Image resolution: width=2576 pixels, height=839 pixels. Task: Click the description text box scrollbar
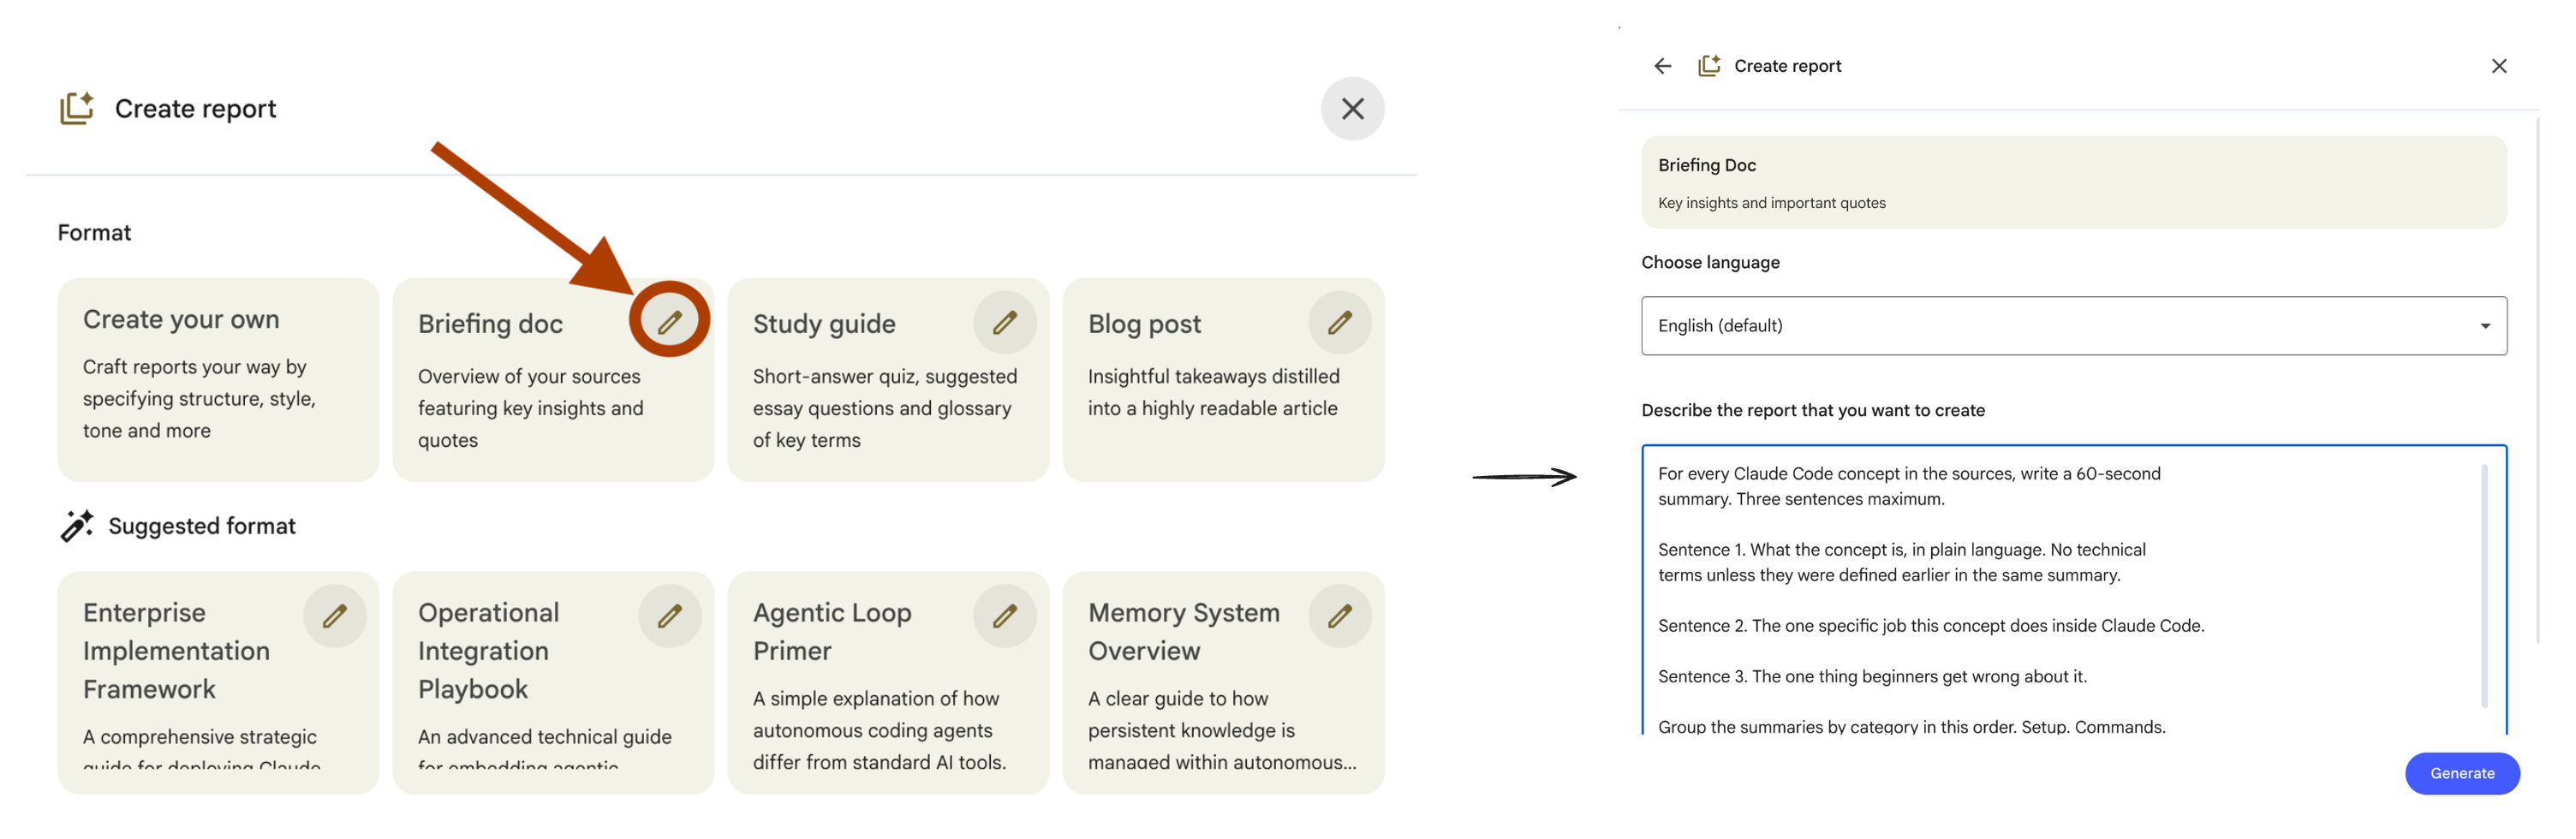pyautogui.click(x=2484, y=586)
